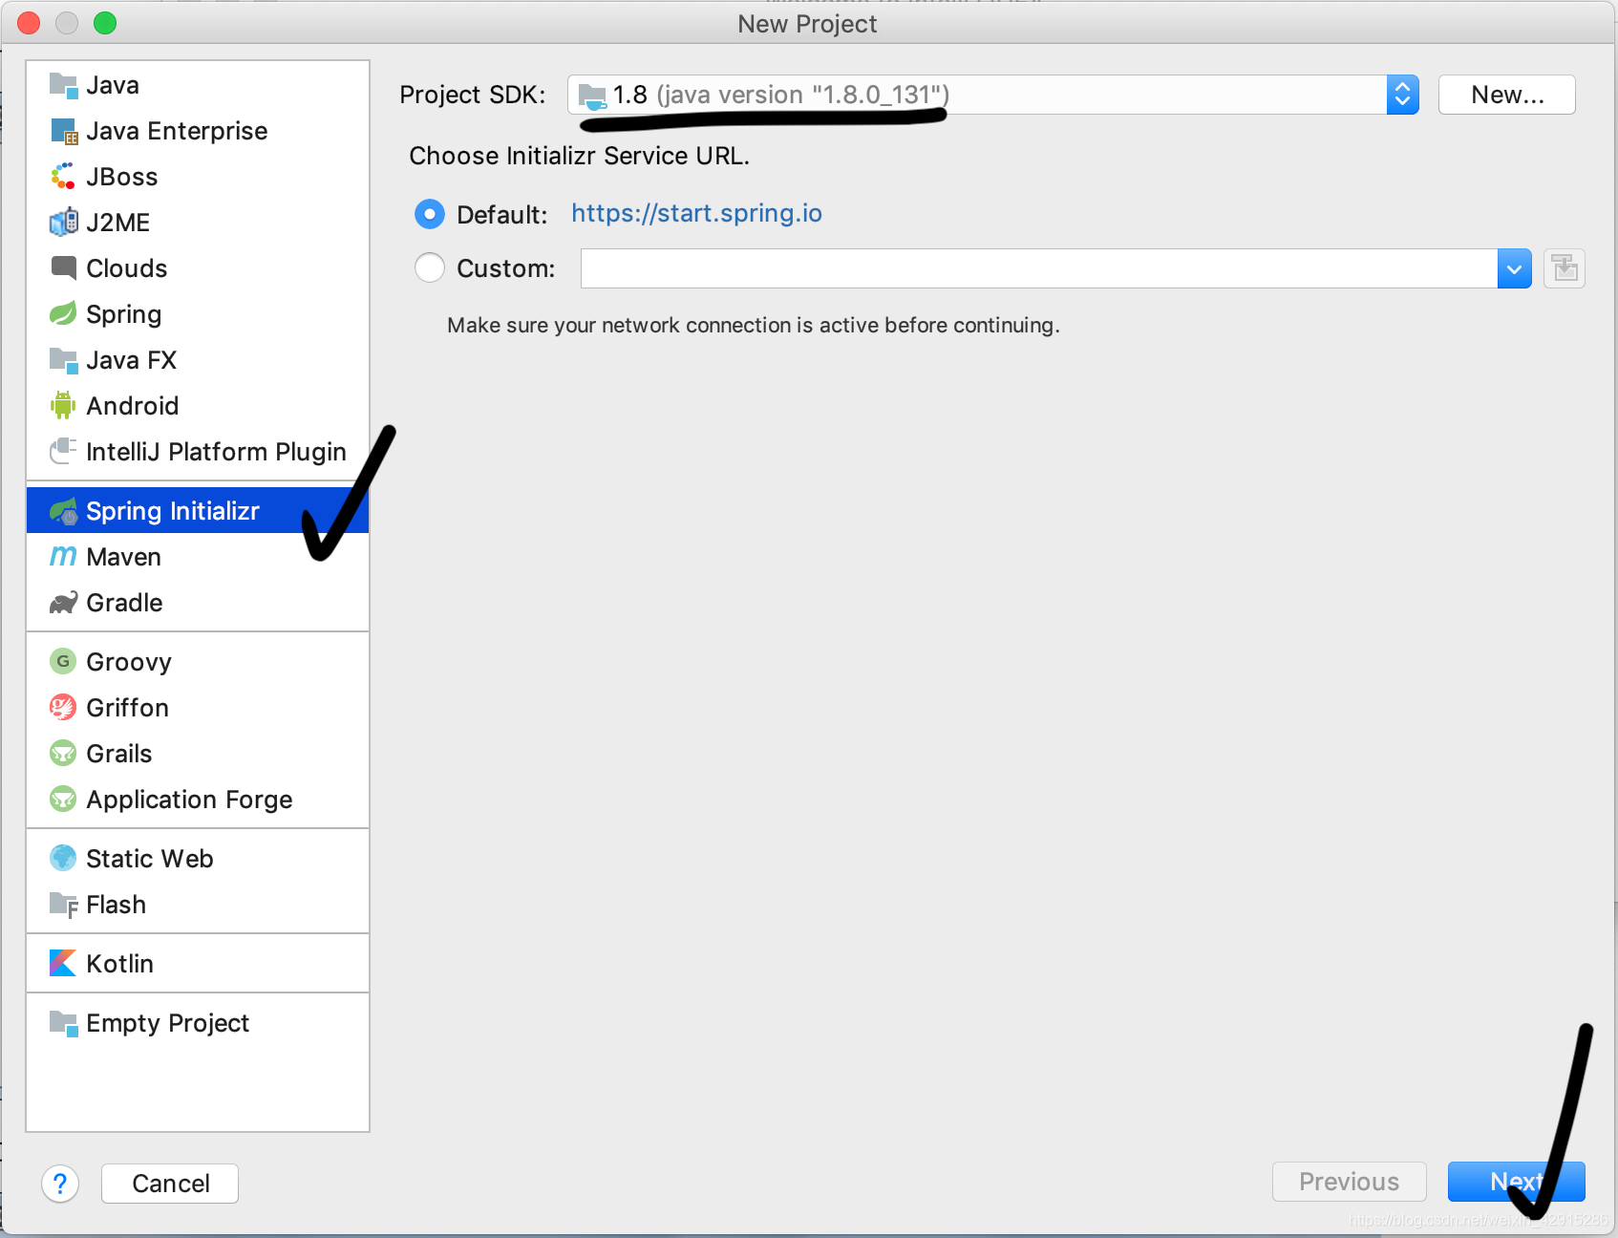Select the 'IntelliJ Platform Plugin' entry
The height and width of the screenshot is (1238, 1618).
tap(198, 451)
